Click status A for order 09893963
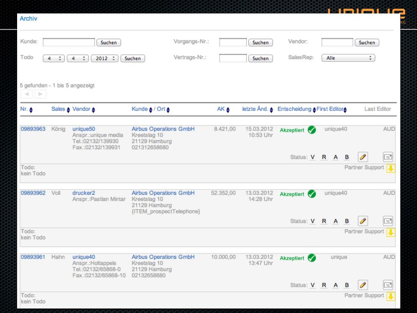The image size is (417, 313). (336, 157)
